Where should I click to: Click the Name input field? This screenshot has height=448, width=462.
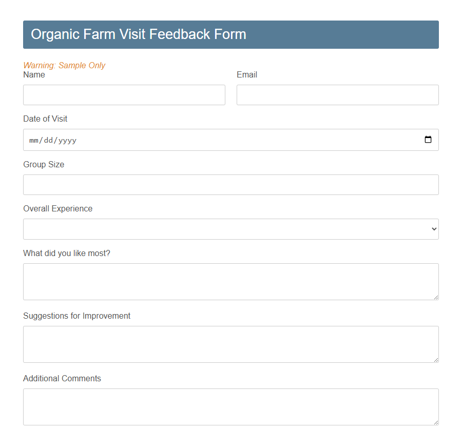click(123, 95)
